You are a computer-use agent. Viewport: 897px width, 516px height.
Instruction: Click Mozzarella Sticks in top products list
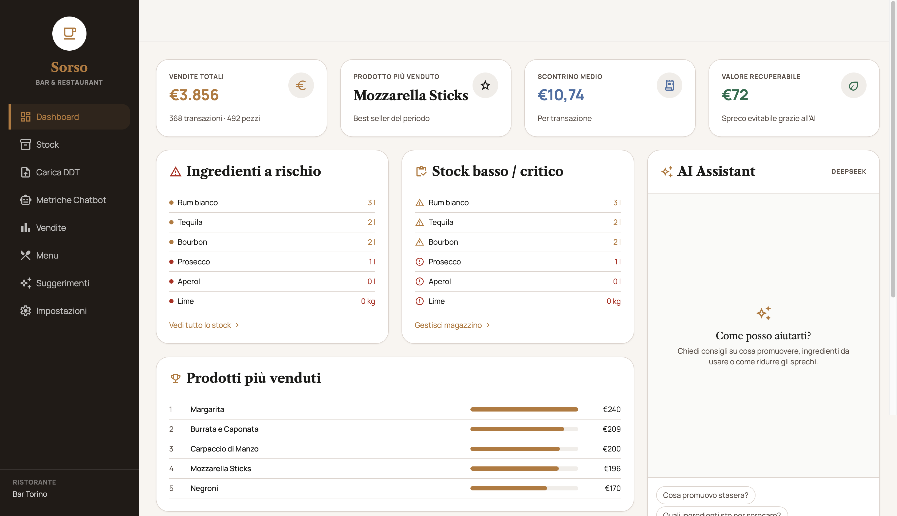221,469
